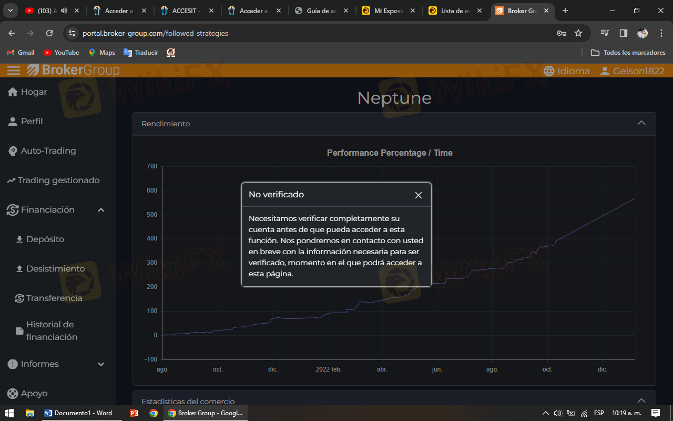Collapse the Rendimiento panel
This screenshot has width=673, height=421.
641,123
